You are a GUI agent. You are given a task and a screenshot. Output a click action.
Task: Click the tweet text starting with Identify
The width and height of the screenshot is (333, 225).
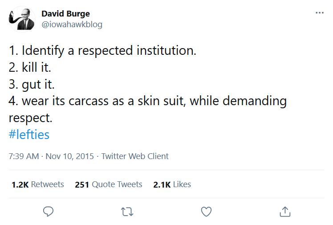click(102, 50)
